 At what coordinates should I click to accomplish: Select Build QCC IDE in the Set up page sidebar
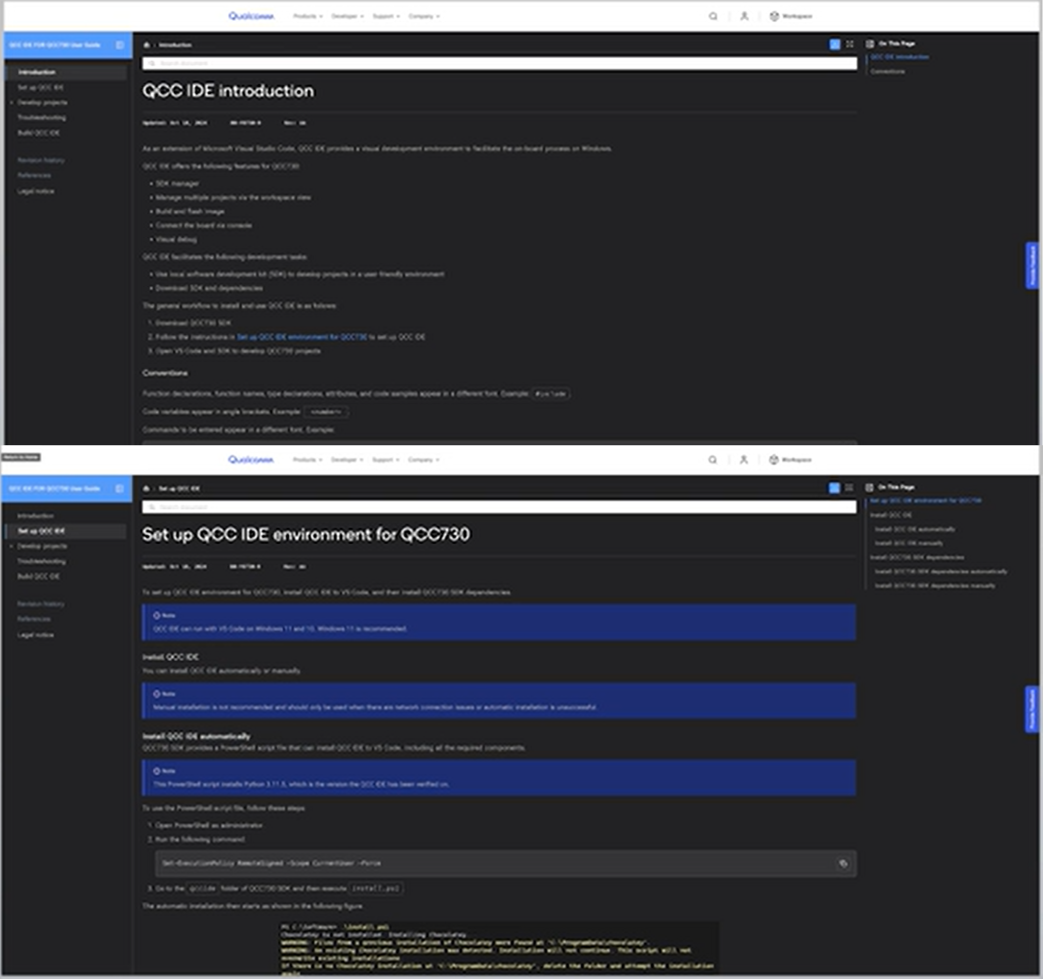click(38, 577)
